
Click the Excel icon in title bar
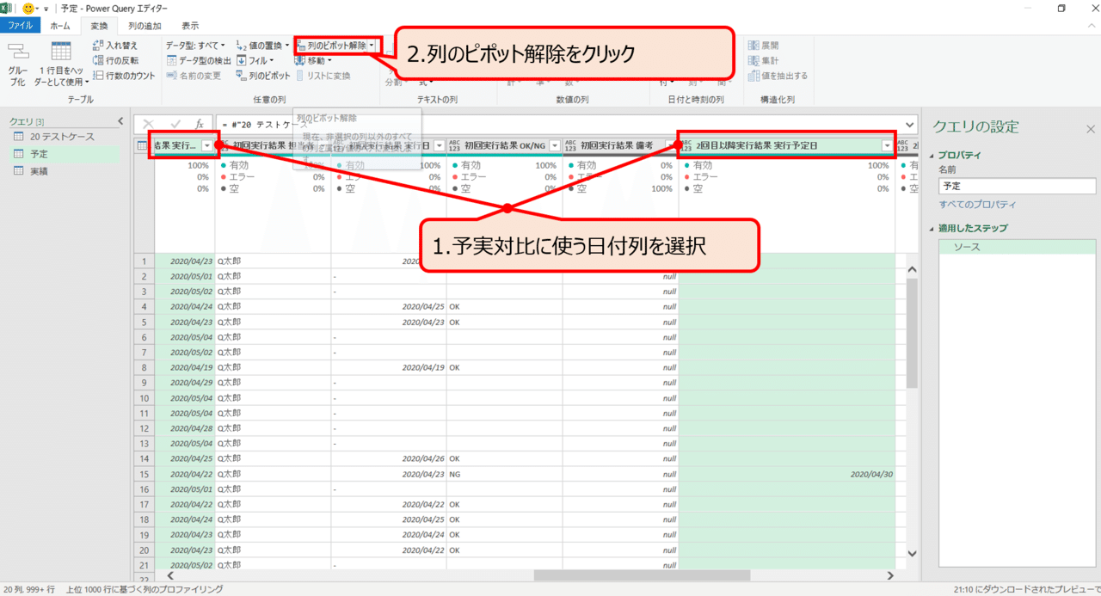(7, 8)
